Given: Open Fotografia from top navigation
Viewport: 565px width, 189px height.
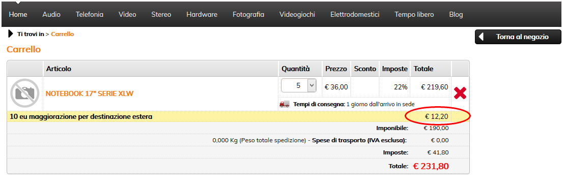Looking at the screenshot, I should (x=248, y=15).
